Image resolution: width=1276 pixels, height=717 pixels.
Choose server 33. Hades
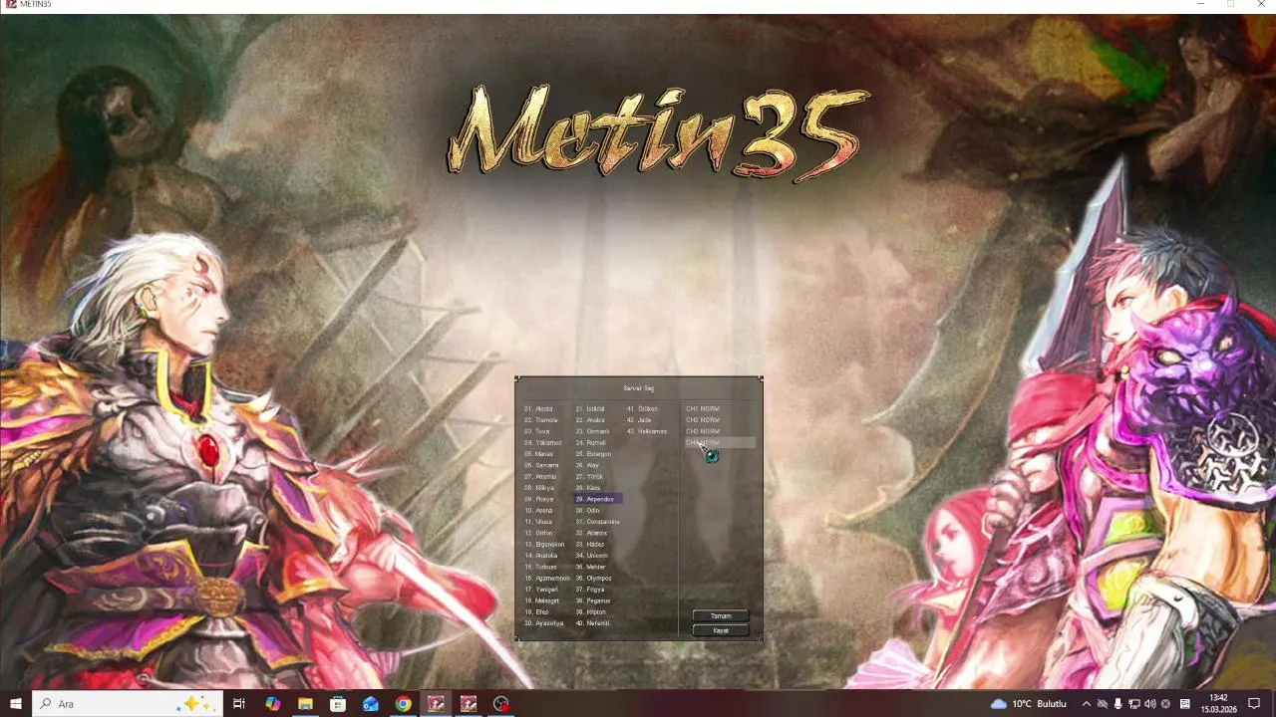point(589,545)
